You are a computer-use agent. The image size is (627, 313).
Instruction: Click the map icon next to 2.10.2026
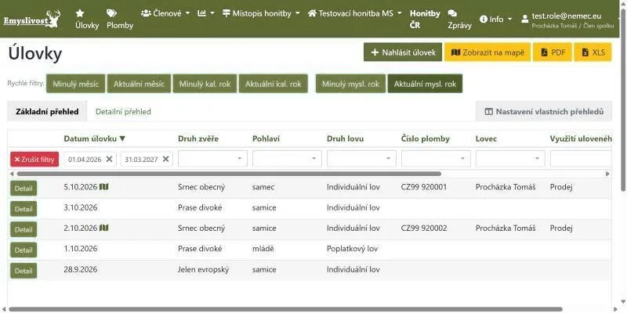click(104, 228)
